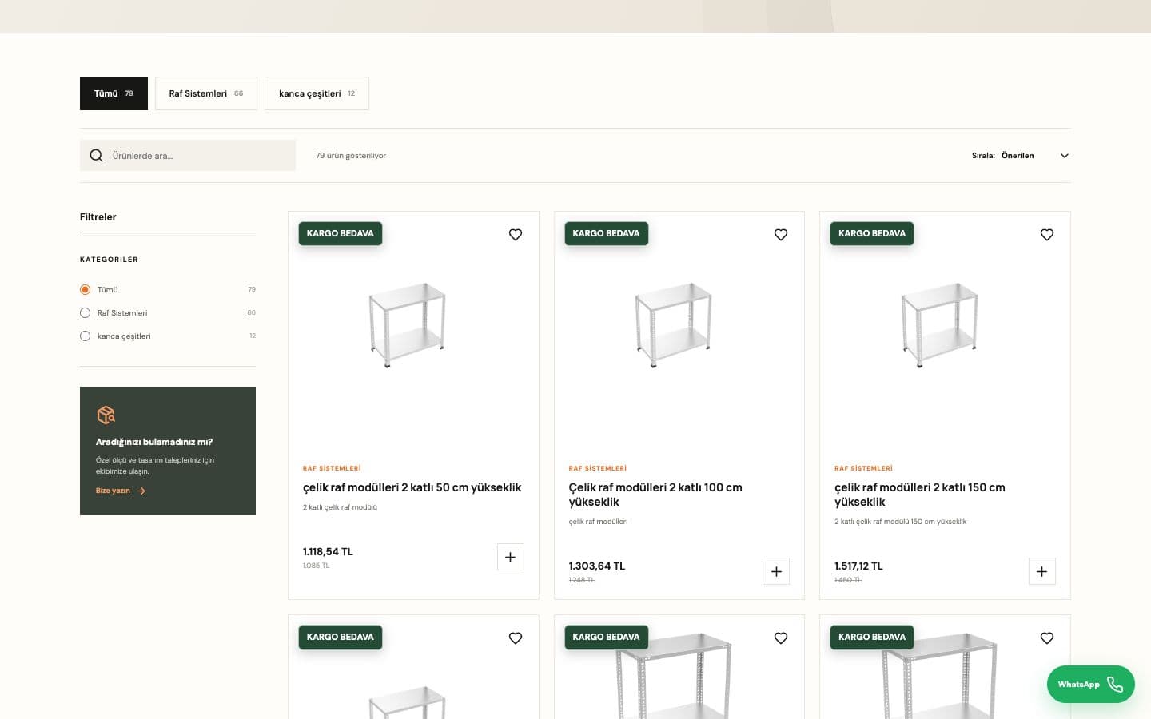The height and width of the screenshot is (719, 1151).
Task: Click the RAF SİSTEMLERİ label on 50 cm card
Action: [332, 468]
